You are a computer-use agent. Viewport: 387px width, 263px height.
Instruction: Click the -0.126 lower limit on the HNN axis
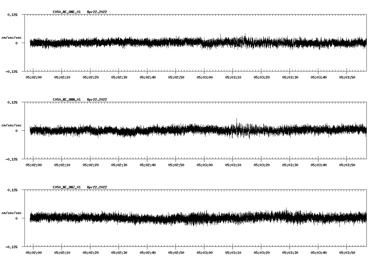coord(11,159)
